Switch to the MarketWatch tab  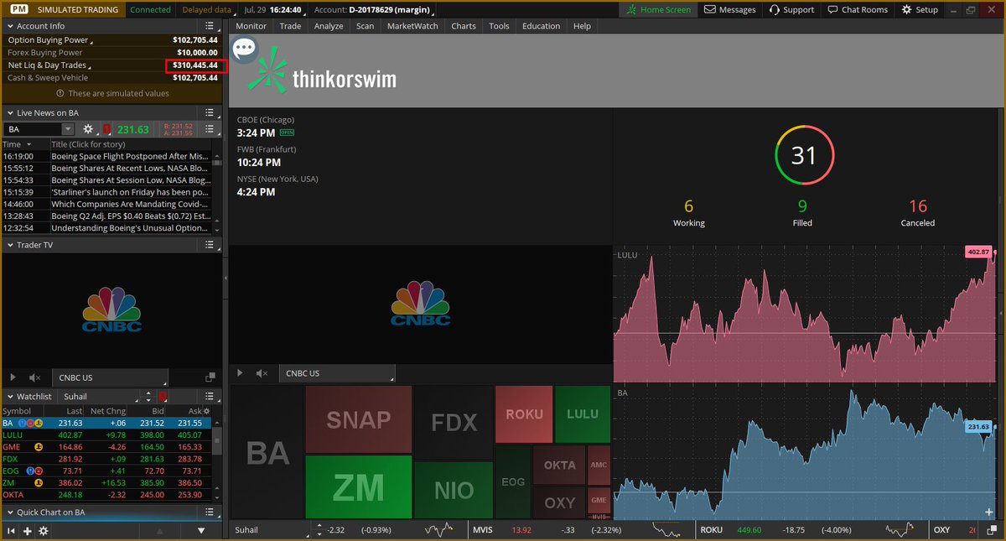coord(412,26)
